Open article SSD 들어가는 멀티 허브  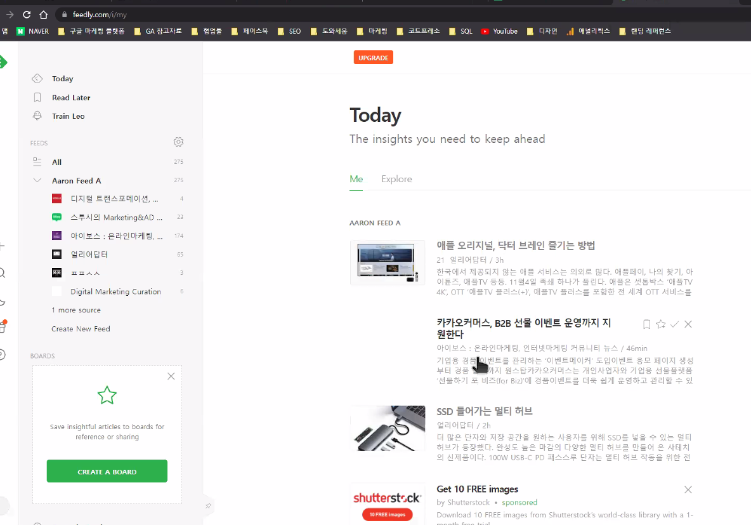tap(484, 411)
